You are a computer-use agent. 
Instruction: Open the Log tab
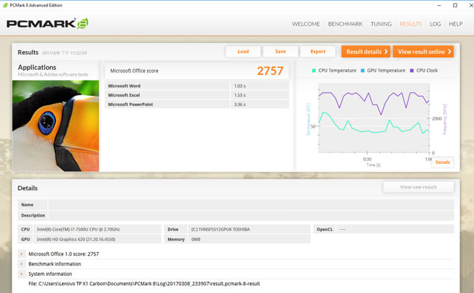click(435, 24)
